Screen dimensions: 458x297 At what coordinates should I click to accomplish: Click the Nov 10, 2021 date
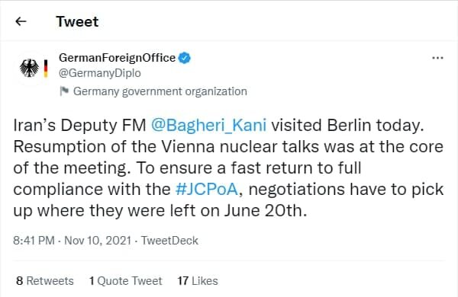pos(98,241)
